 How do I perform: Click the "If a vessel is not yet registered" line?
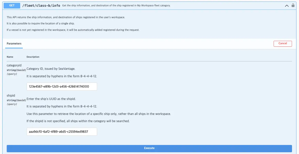pyautogui.click(x=73, y=30)
